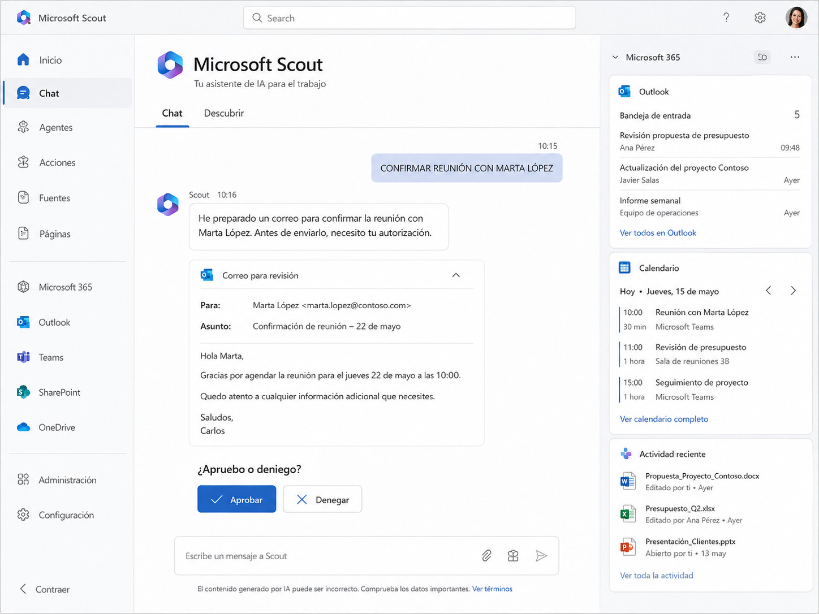
Task: Go to the previous calendar day
Action: tap(769, 291)
